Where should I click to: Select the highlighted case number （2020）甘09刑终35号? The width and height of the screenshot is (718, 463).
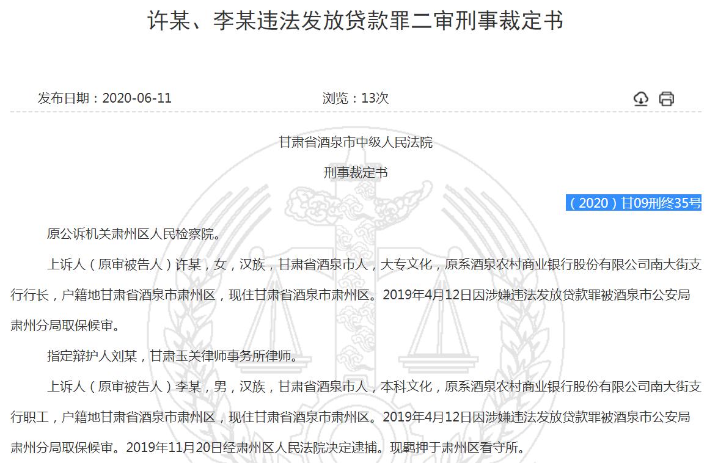coord(634,203)
